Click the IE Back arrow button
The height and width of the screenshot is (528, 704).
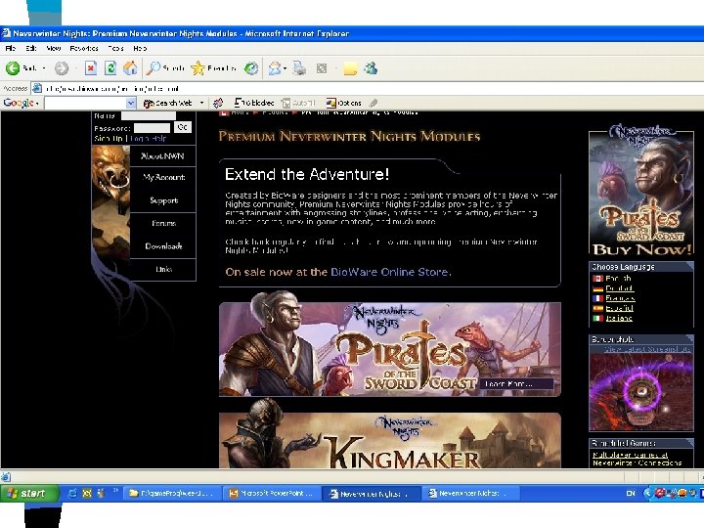13,68
